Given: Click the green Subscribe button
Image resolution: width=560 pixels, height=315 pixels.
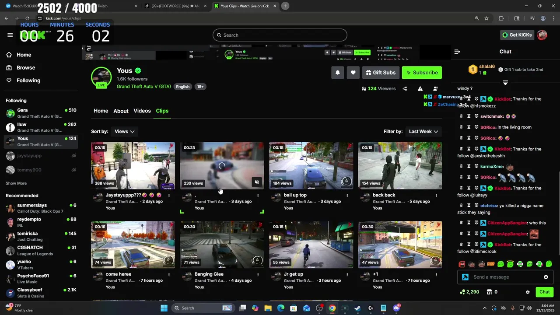Looking at the screenshot, I should pos(422,73).
